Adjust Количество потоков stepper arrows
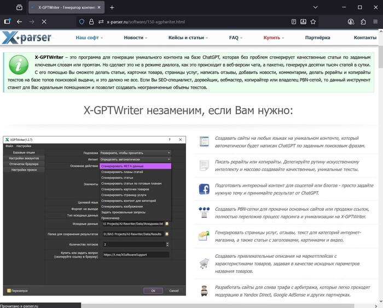 [x=167, y=244]
